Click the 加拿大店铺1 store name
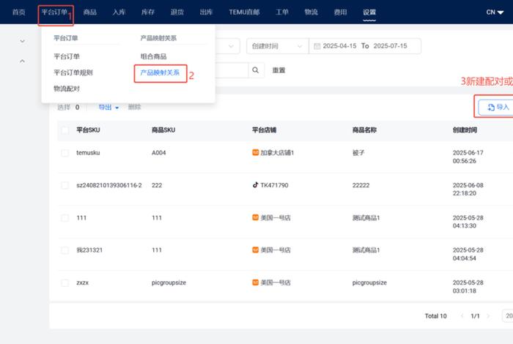 tap(277, 152)
